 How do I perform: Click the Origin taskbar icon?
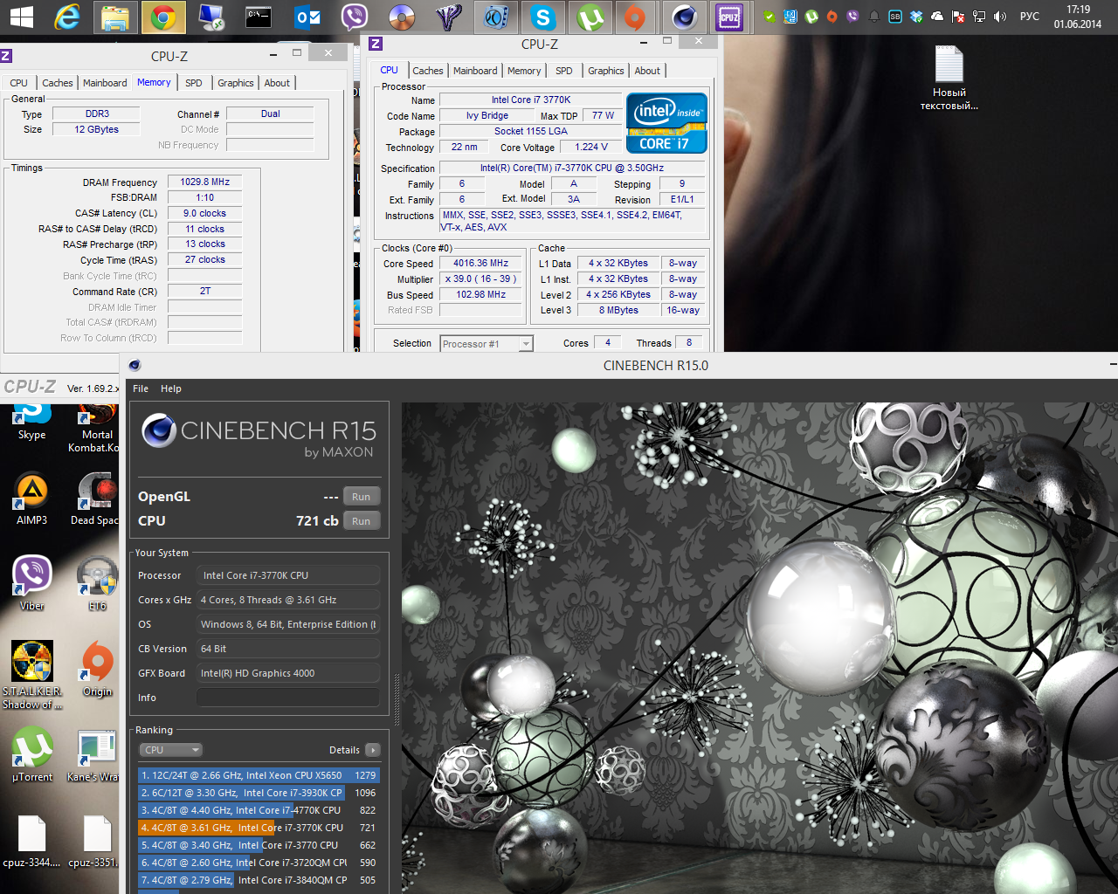tap(635, 17)
